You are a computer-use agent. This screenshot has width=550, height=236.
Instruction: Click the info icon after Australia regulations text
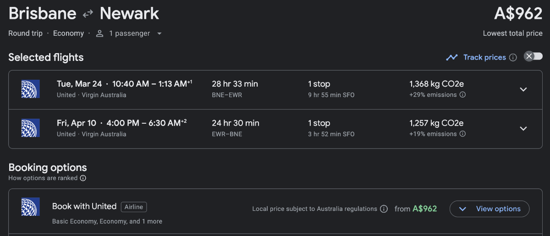[384, 209]
